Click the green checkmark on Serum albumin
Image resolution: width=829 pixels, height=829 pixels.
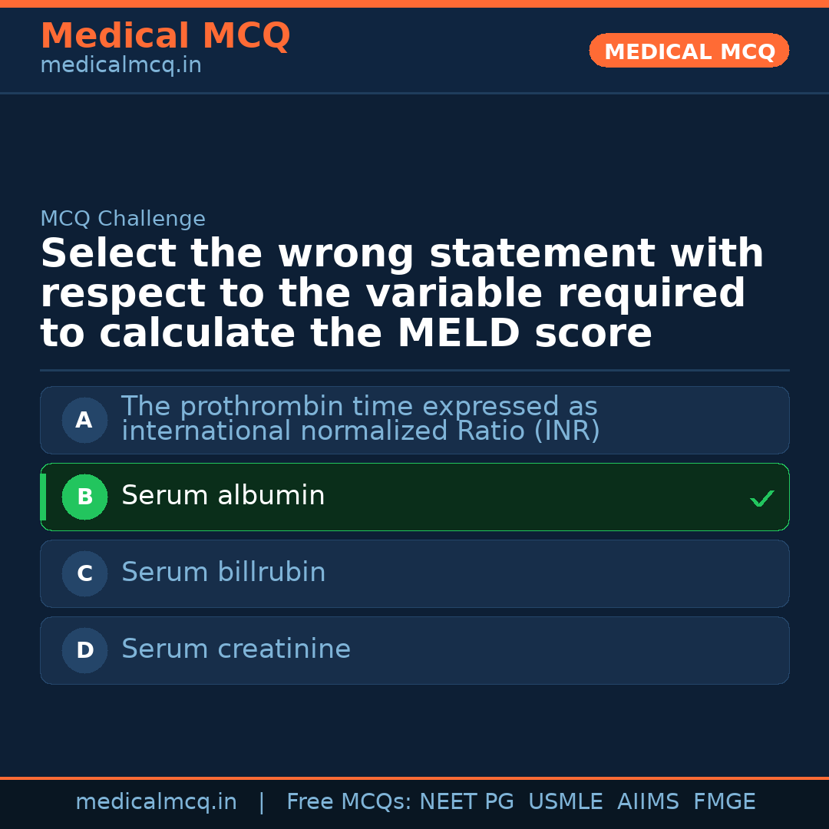(x=762, y=498)
